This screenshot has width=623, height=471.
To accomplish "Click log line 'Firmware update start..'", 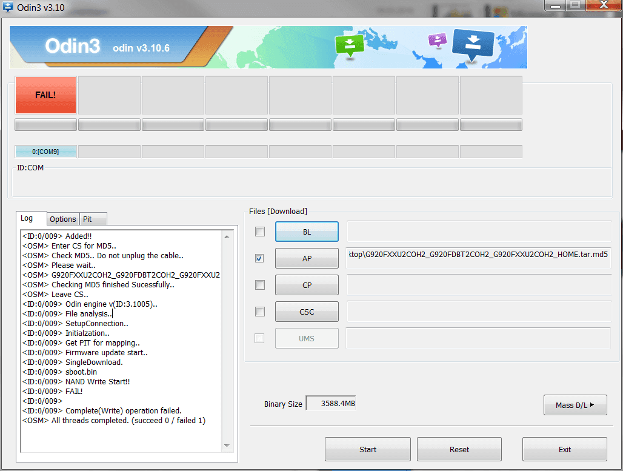I will 85,353.
